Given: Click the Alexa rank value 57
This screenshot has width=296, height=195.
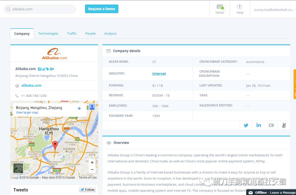Looking at the screenshot, I should pos(154,62).
